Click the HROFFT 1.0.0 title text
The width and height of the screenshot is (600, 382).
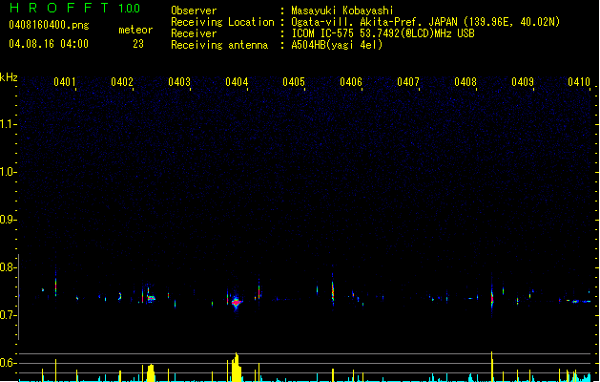click(x=74, y=8)
